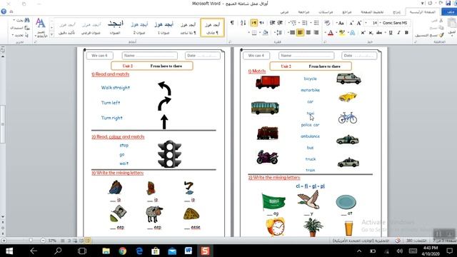Open the Select dropdown in Editing
Viewport: 457px width, 257px height.
(x=21, y=35)
